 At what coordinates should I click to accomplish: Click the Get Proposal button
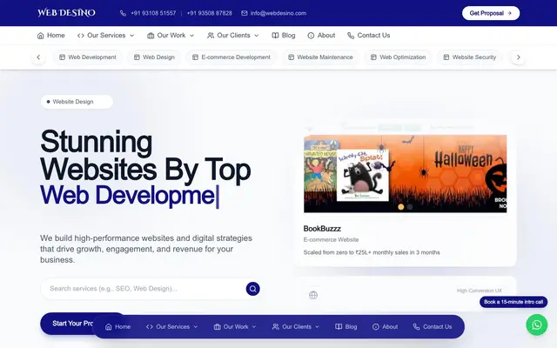pos(491,13)
